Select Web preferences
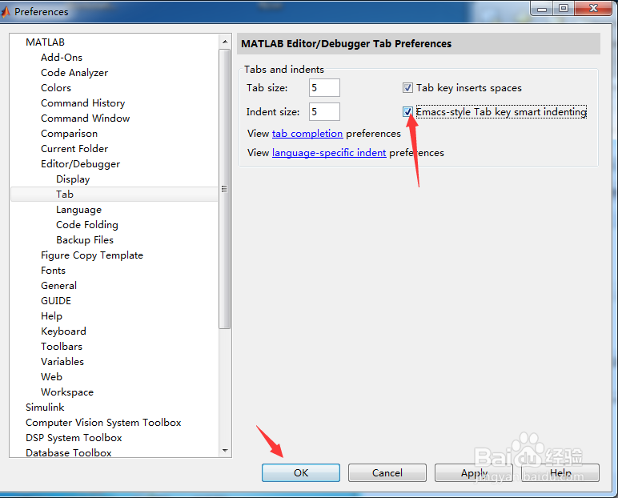Image resolution: width=618 pixels, height=498 pixels. tap(51, 377)
